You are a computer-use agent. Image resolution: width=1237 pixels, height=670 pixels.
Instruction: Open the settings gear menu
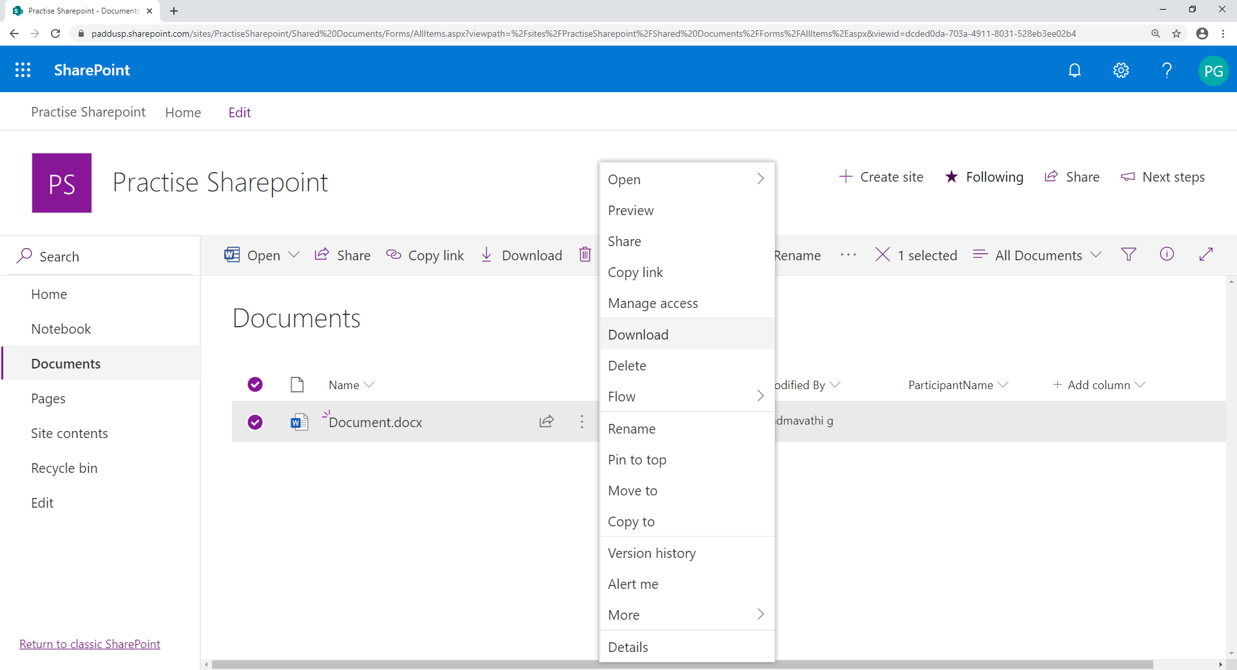(x=1121, y=70)
